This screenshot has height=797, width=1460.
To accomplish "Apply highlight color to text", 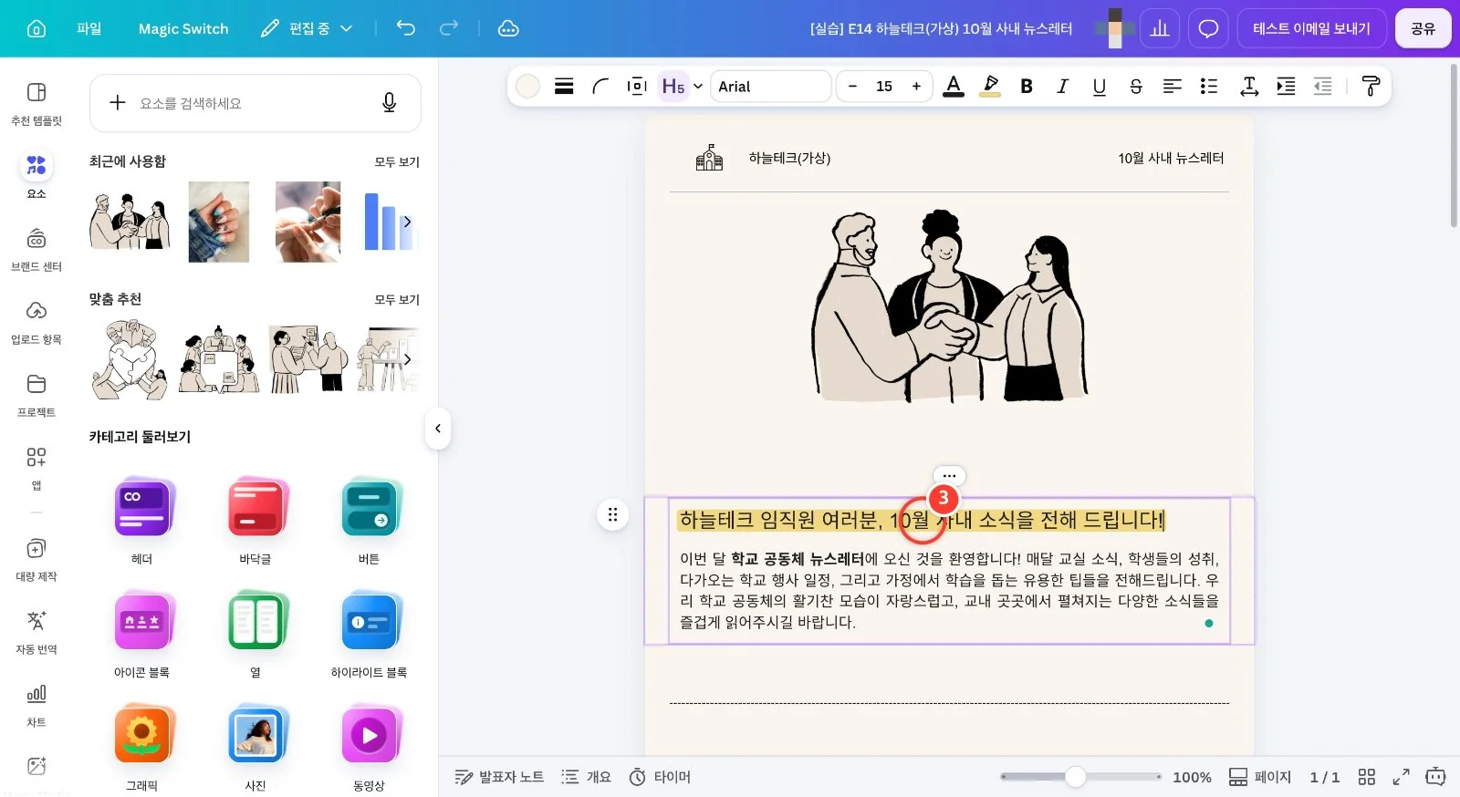I will coord(990,86).
